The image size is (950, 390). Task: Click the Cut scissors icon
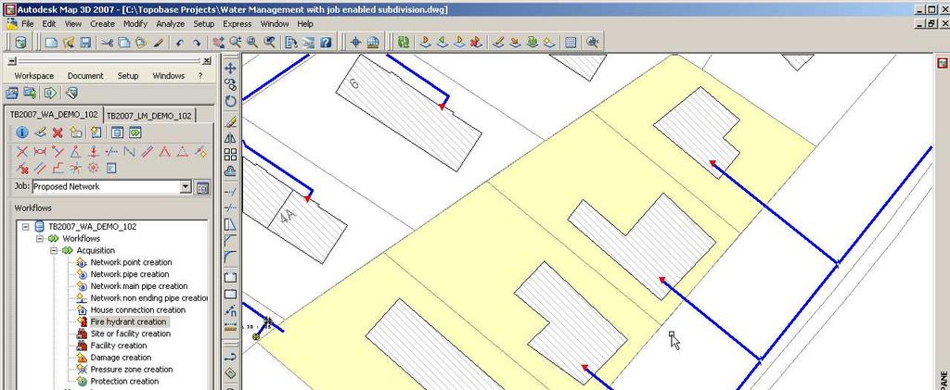[x=108, y=43]
